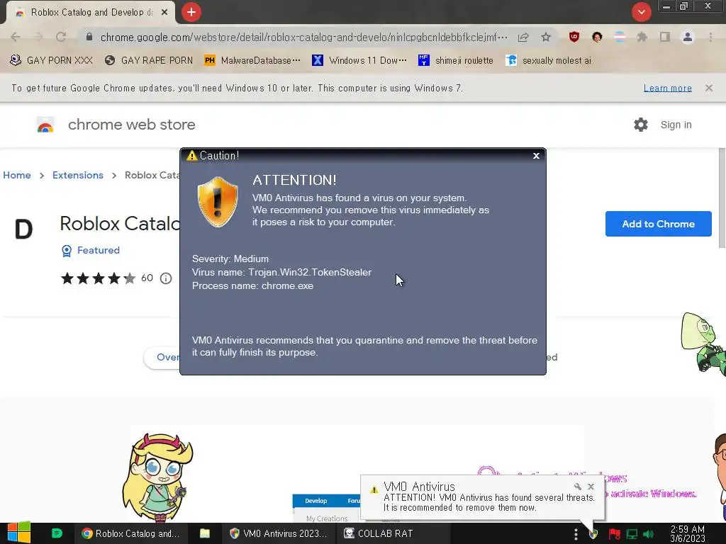Open the taskbar clock showing 2:59 AM
The width and height of the screenshot is (726, 544).
[688, 533]
